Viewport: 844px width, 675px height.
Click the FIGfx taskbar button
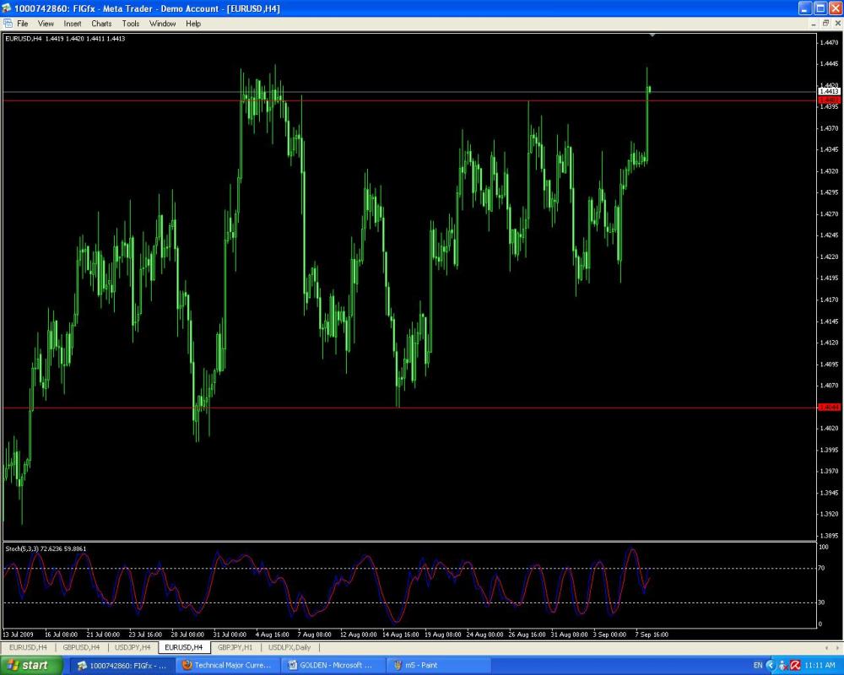[x=122, y=666]
